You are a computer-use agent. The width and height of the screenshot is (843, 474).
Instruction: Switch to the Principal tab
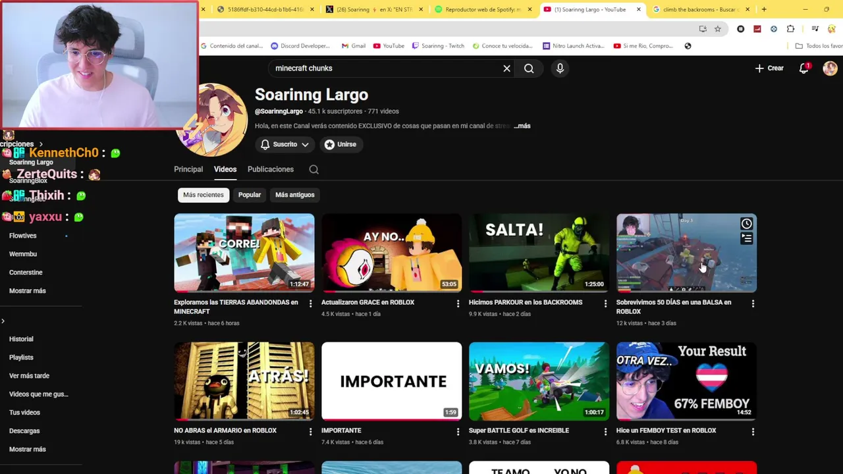coord(188,170)
